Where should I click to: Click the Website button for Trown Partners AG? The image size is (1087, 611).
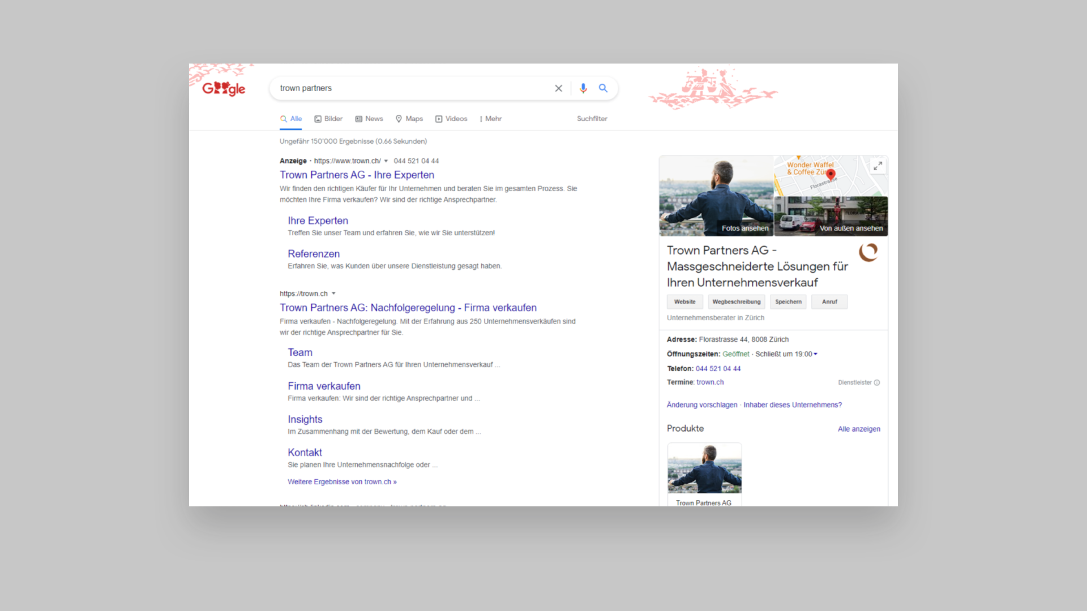tap(684, 302)
